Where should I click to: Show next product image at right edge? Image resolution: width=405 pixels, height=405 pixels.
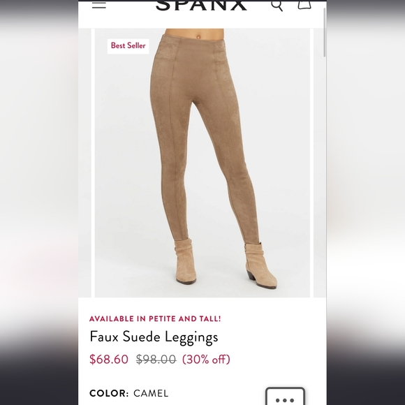(x=320, y=163)
